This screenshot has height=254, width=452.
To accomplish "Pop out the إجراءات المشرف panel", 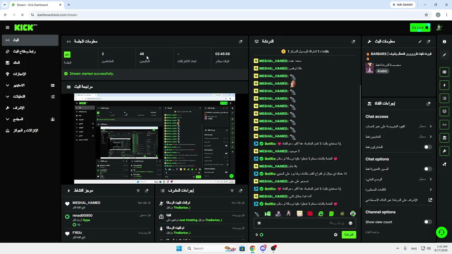I will pos(240,191).
